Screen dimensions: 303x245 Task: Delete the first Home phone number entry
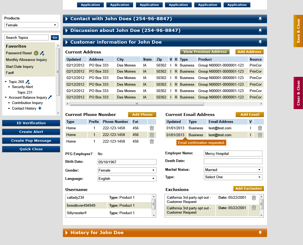click(152, 128)
